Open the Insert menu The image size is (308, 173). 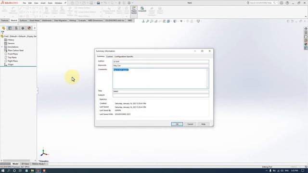[43, 3]
